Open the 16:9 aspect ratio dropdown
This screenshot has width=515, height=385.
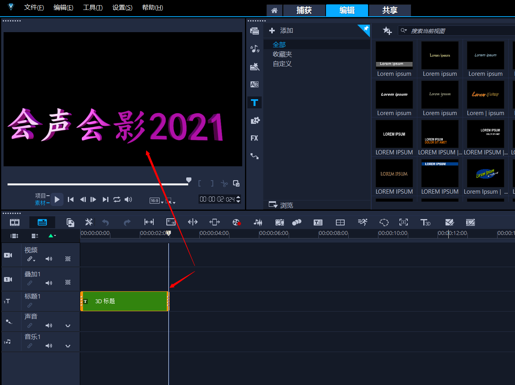click(x=156, y=201)
